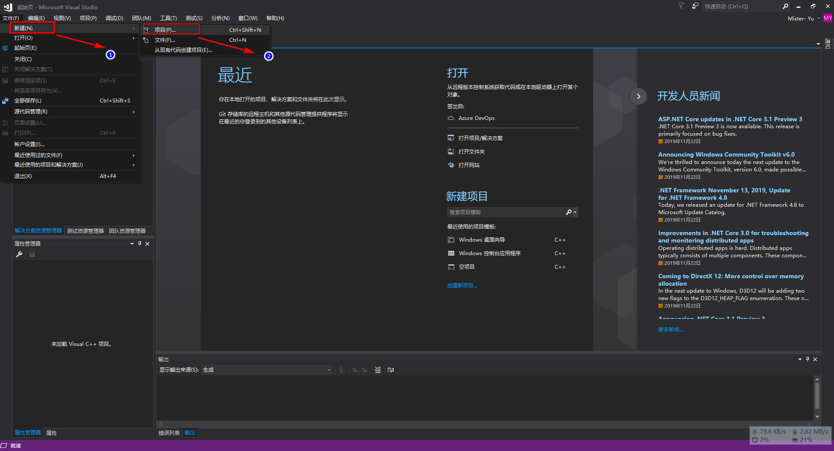Screen dimensions: 834x451
Task: Open Coming to DirectX 12 news article
Action: [731, 280]
